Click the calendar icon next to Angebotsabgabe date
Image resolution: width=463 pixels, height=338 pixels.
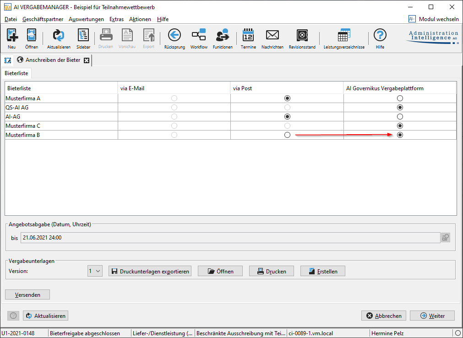tap(446, 237)
